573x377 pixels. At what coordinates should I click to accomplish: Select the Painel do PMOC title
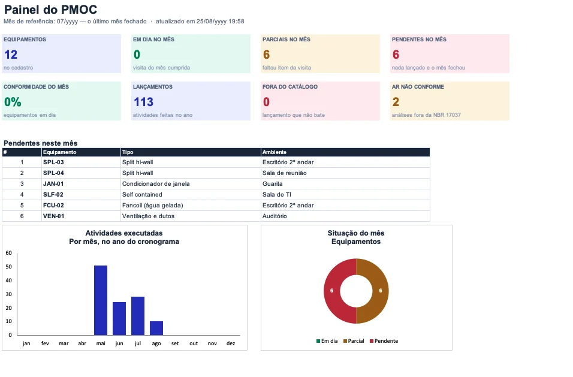click(50, 10)
